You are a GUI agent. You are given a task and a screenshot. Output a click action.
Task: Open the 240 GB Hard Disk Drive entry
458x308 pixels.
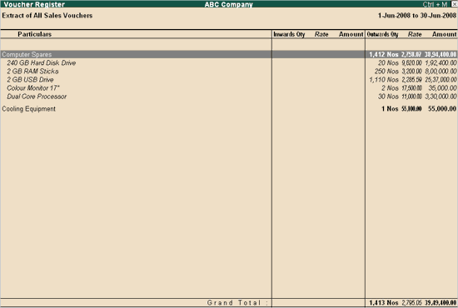(41, 62)
